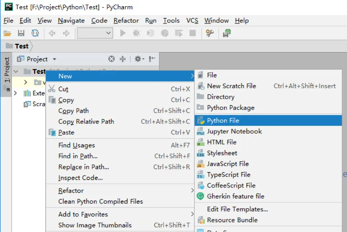Viewport: 347px width, 232px height.
Task: Click the Synchronize toolbar icon
Action: pyautogui.click(x=35, y=33)
